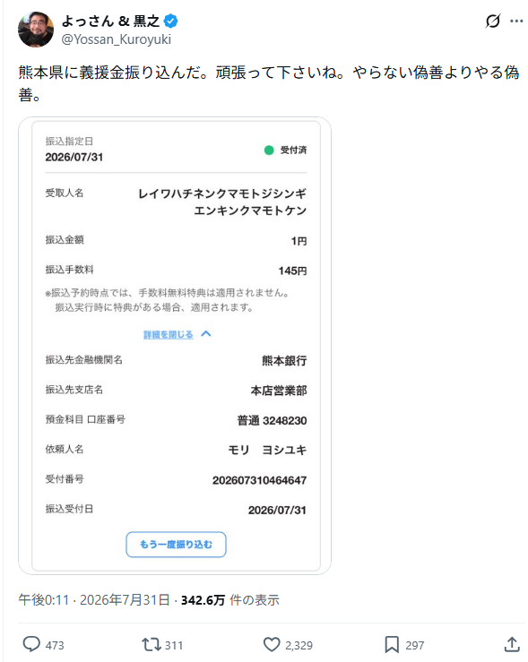Select the 振込金額 field label

coord(65,240)
